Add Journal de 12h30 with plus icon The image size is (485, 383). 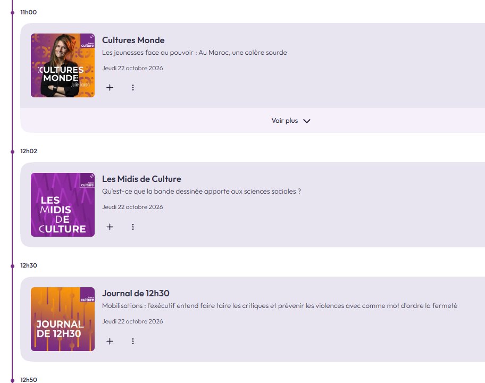tap(110, 341)
